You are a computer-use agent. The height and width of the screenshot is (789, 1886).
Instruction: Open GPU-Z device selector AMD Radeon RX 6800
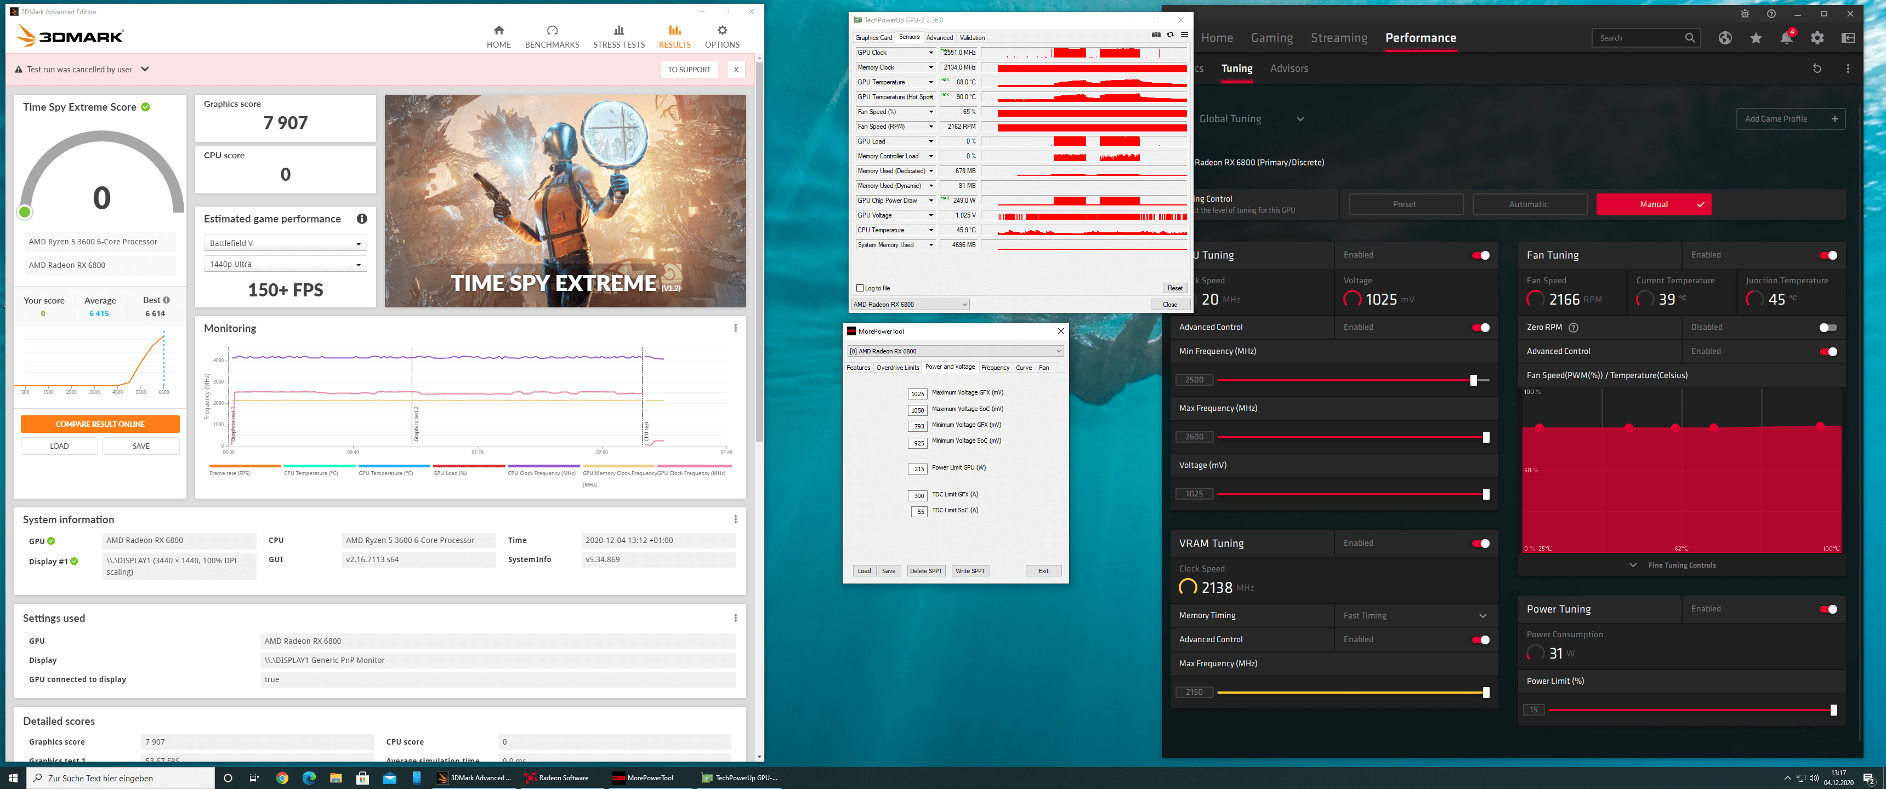point(910,305)
